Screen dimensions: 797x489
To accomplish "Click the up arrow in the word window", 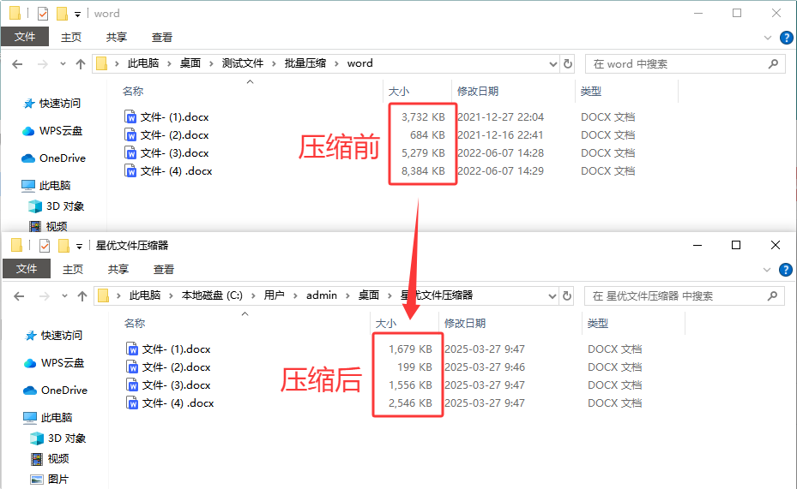I will tap(81, 64).
